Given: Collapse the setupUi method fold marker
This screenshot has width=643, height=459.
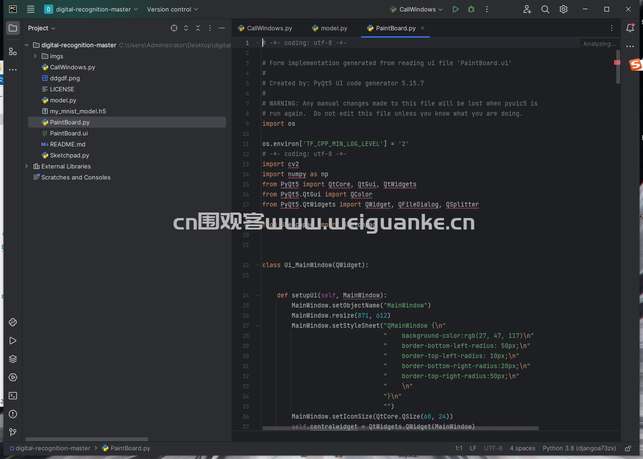Looking at the screenshot, I should tap(258, 295).
